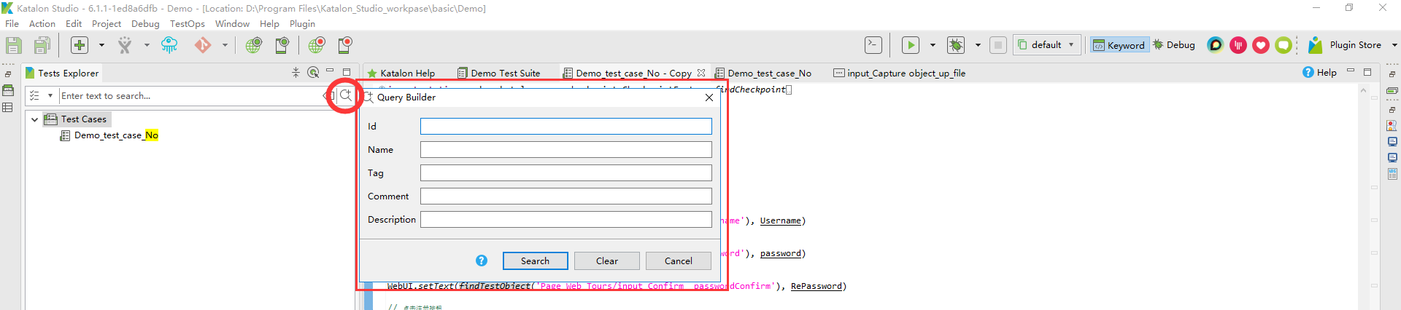Open the File menu

tap(12, 24)
